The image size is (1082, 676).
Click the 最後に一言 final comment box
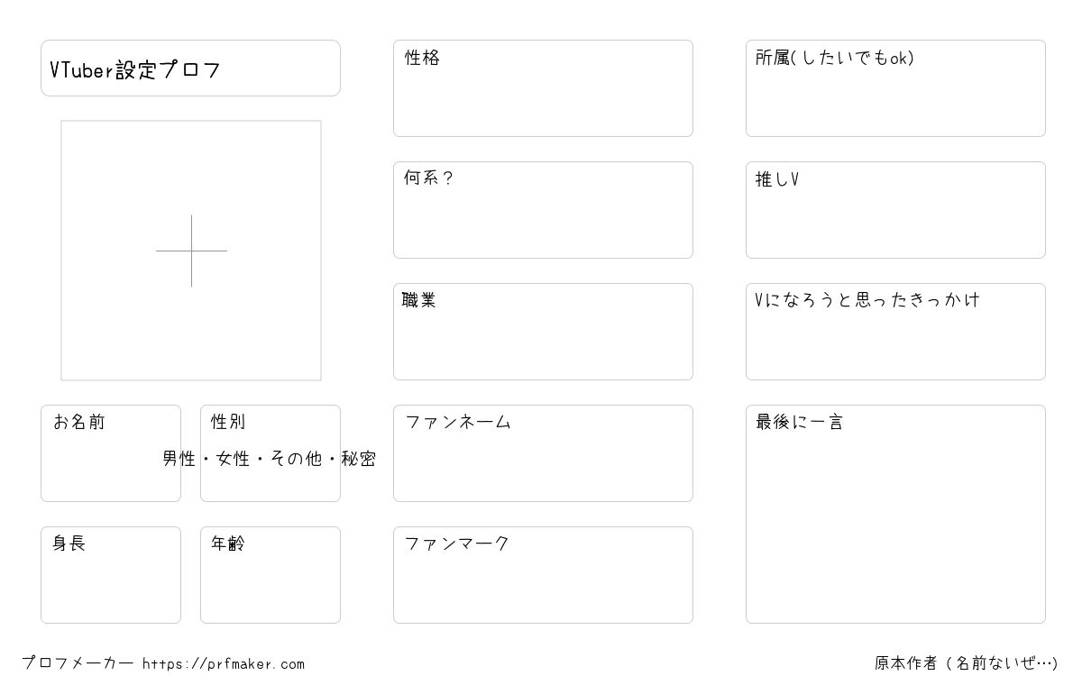point(895,514)
